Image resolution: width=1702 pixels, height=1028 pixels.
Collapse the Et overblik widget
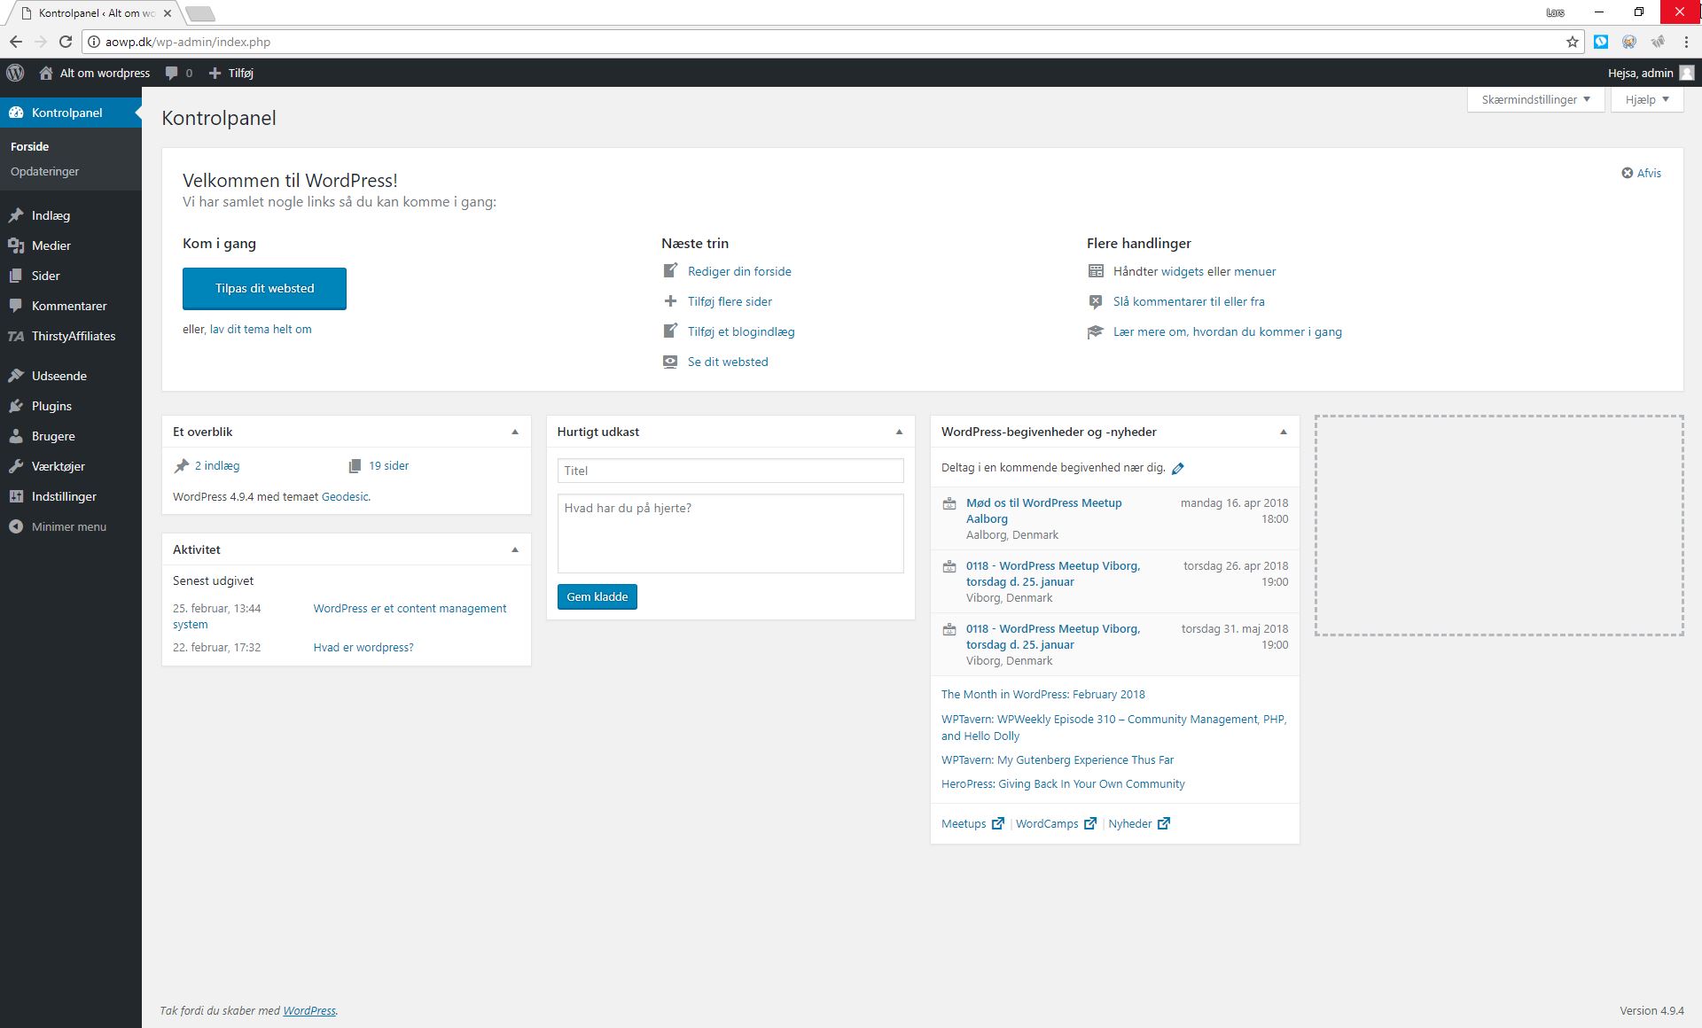tap(515, 432)
